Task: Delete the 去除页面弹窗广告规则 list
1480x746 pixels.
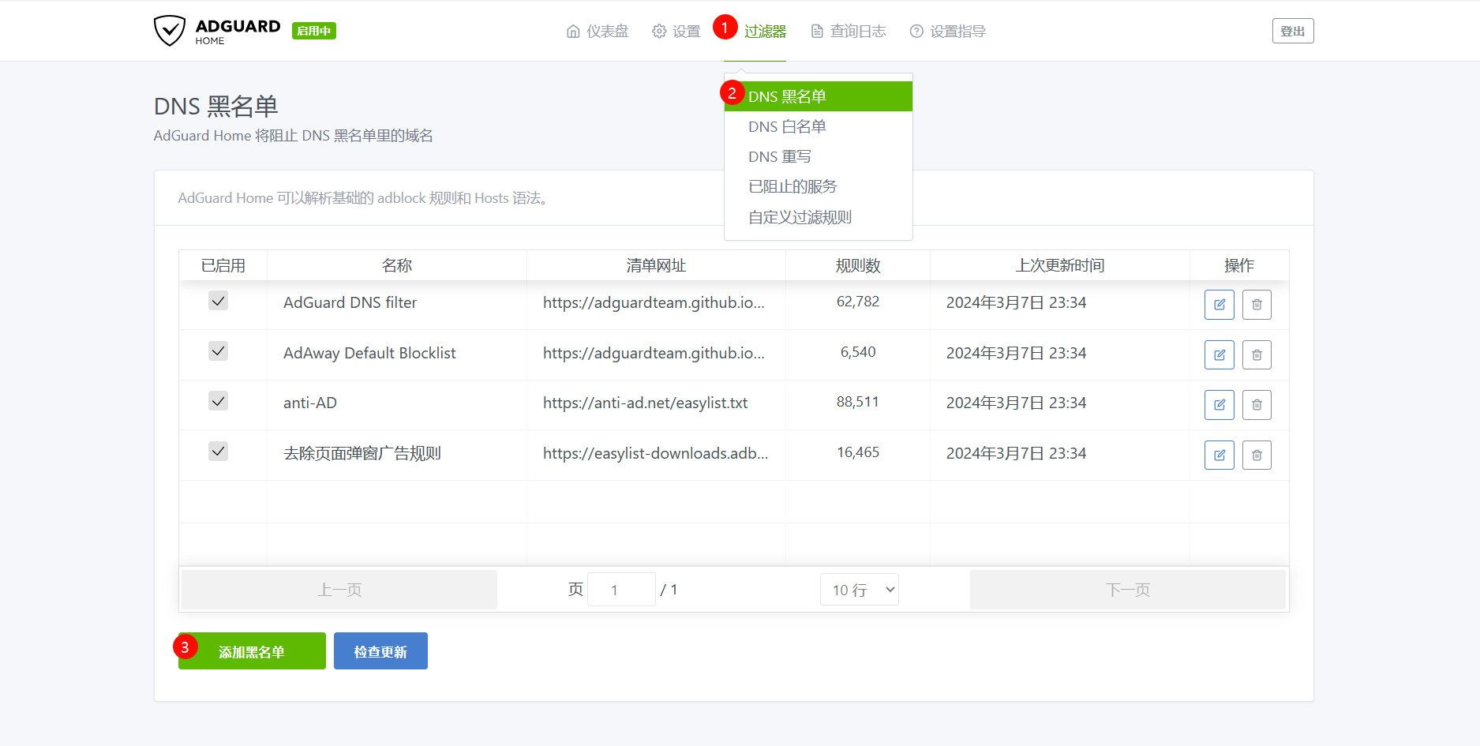Action: (x=1257, y=455)
